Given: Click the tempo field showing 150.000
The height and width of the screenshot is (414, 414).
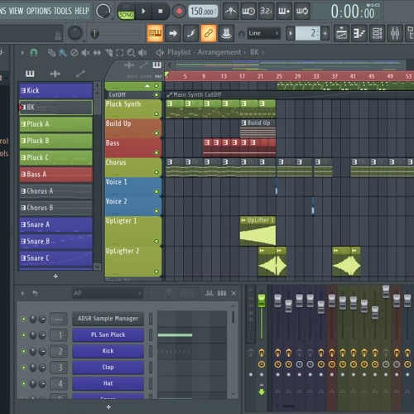Looking at the screenshot, I should point(203,12).
